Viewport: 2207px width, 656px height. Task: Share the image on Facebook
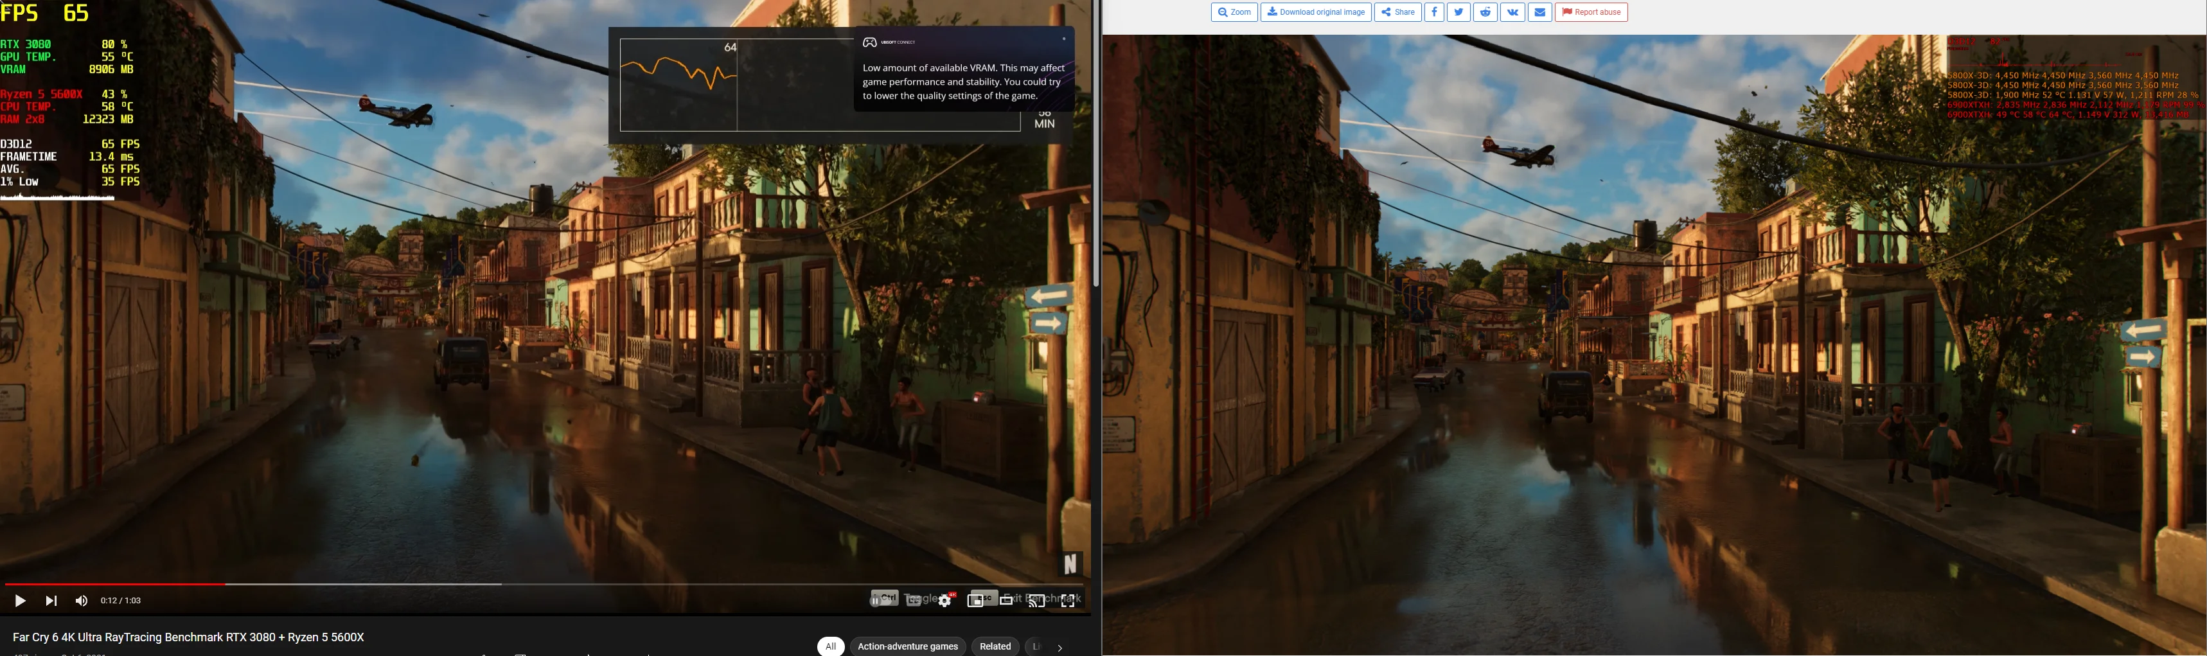click(1434, 12)
